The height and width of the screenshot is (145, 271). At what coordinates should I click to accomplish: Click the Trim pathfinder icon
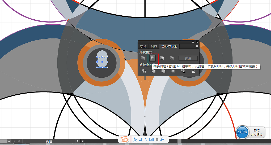click(x=154, y=71)
